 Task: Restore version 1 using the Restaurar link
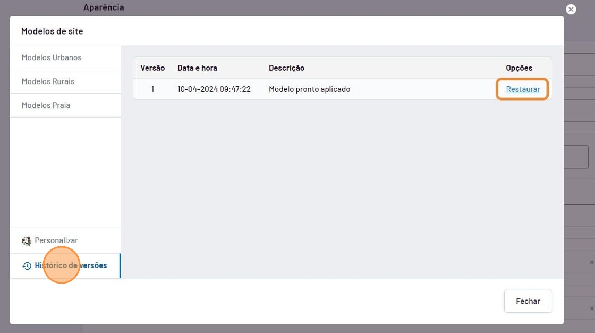tap(523, 89)
